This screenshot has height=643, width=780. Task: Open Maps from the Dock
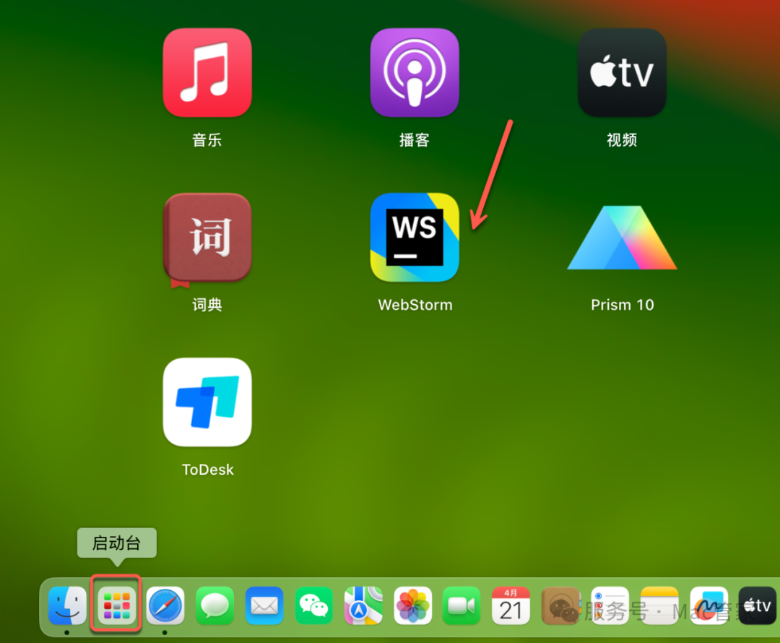[x=363, y=605]
